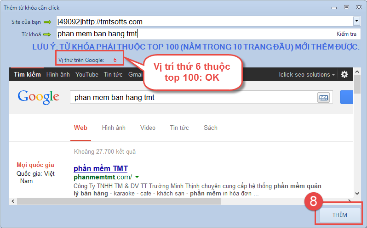Screen dimensions: 367x228
Task: Click the vertical scrollbar thumb
Action: [x=357, y=84]
